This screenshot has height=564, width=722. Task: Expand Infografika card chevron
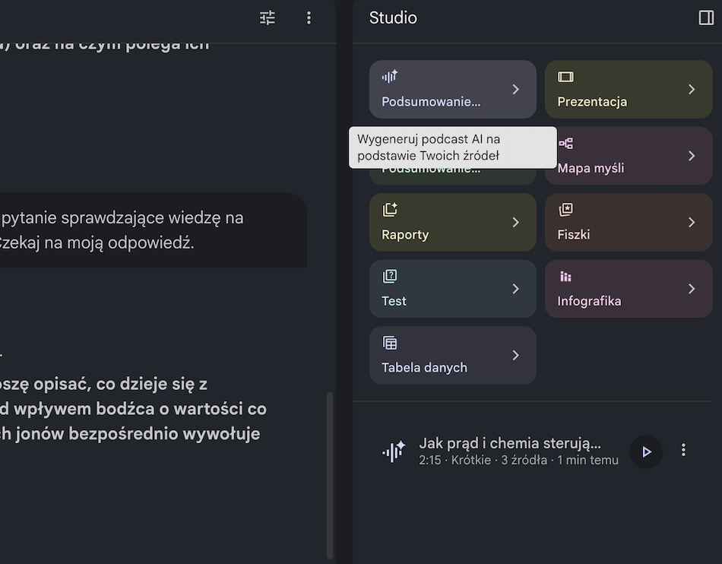click(692, 289)
